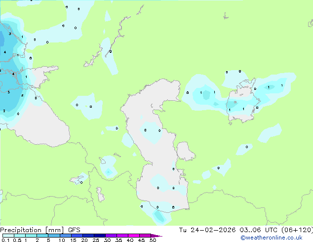Click the legend label '15'

coord(73,240)
